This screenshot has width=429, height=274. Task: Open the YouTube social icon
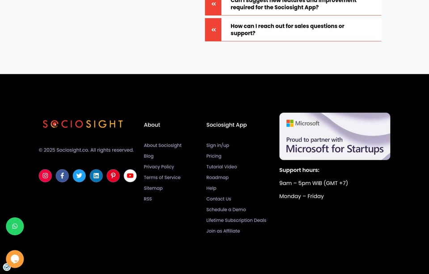[130, 176]
